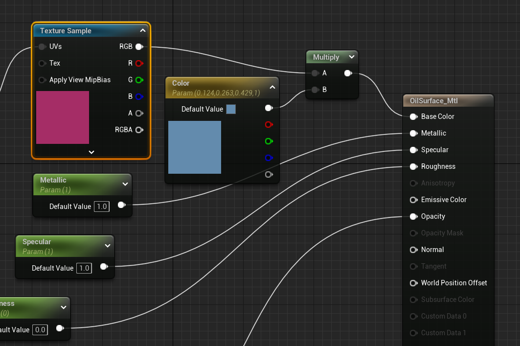Click the disabled Subsurface Color pin
520x346 pixels.
coord(413,300)
